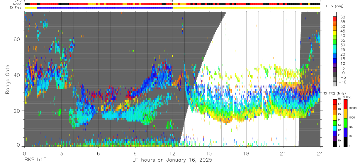Click the cyan segment of the TX FRQ color bar

click(335, 128)
